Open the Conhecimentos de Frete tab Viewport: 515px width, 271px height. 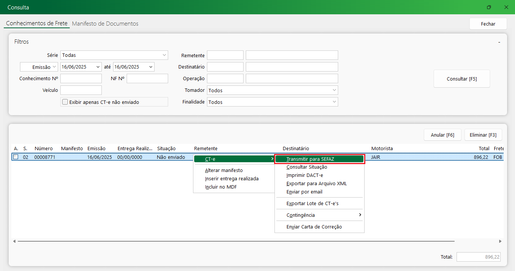pos(37,23)
